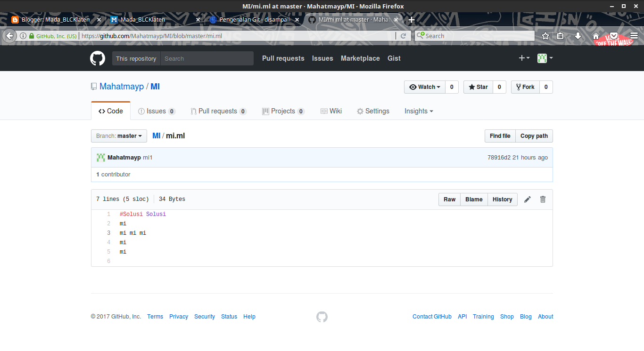
Task: Fork the MI repository
Action: [525, 87]
